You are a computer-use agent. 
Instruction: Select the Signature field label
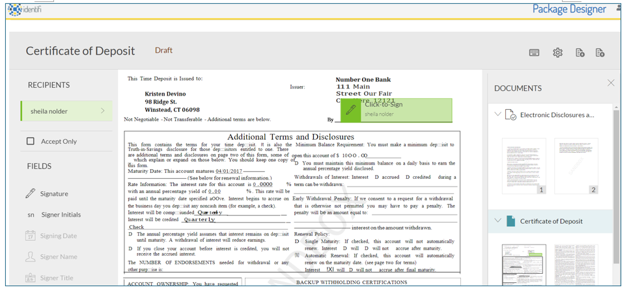(x=54, y=194)
